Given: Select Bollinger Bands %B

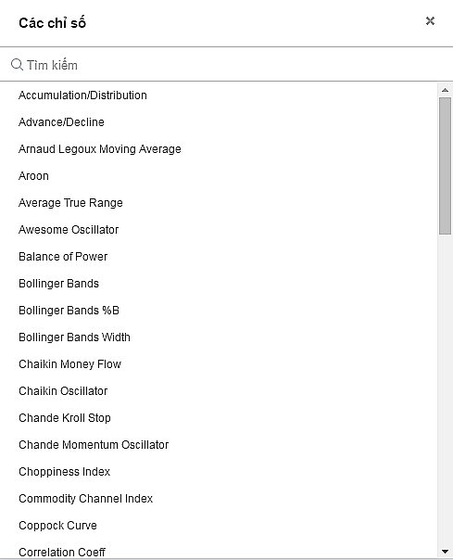Looking at the screenshot, I should 219,311.
